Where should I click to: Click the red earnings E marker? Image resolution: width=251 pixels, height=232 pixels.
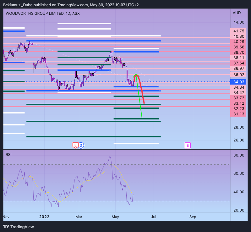tap(75, 145)
